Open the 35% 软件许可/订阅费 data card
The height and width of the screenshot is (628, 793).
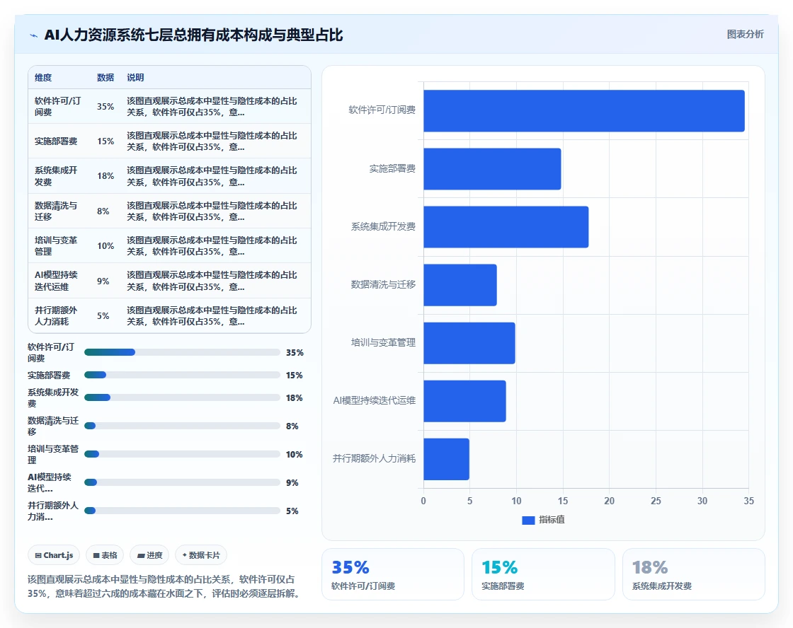point(393,574)
